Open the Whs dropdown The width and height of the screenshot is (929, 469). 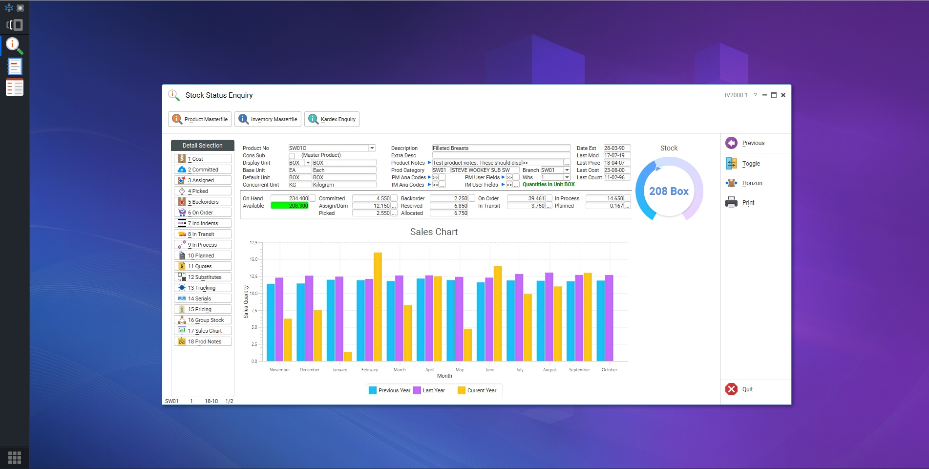(x=567, y=177)
